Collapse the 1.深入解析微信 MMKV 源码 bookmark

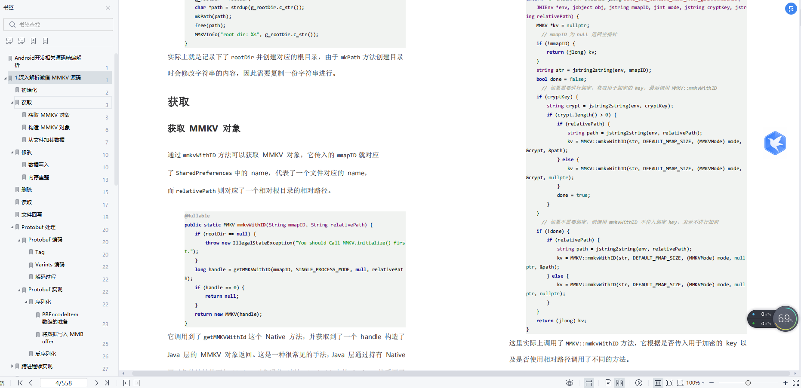coord(6,78)
